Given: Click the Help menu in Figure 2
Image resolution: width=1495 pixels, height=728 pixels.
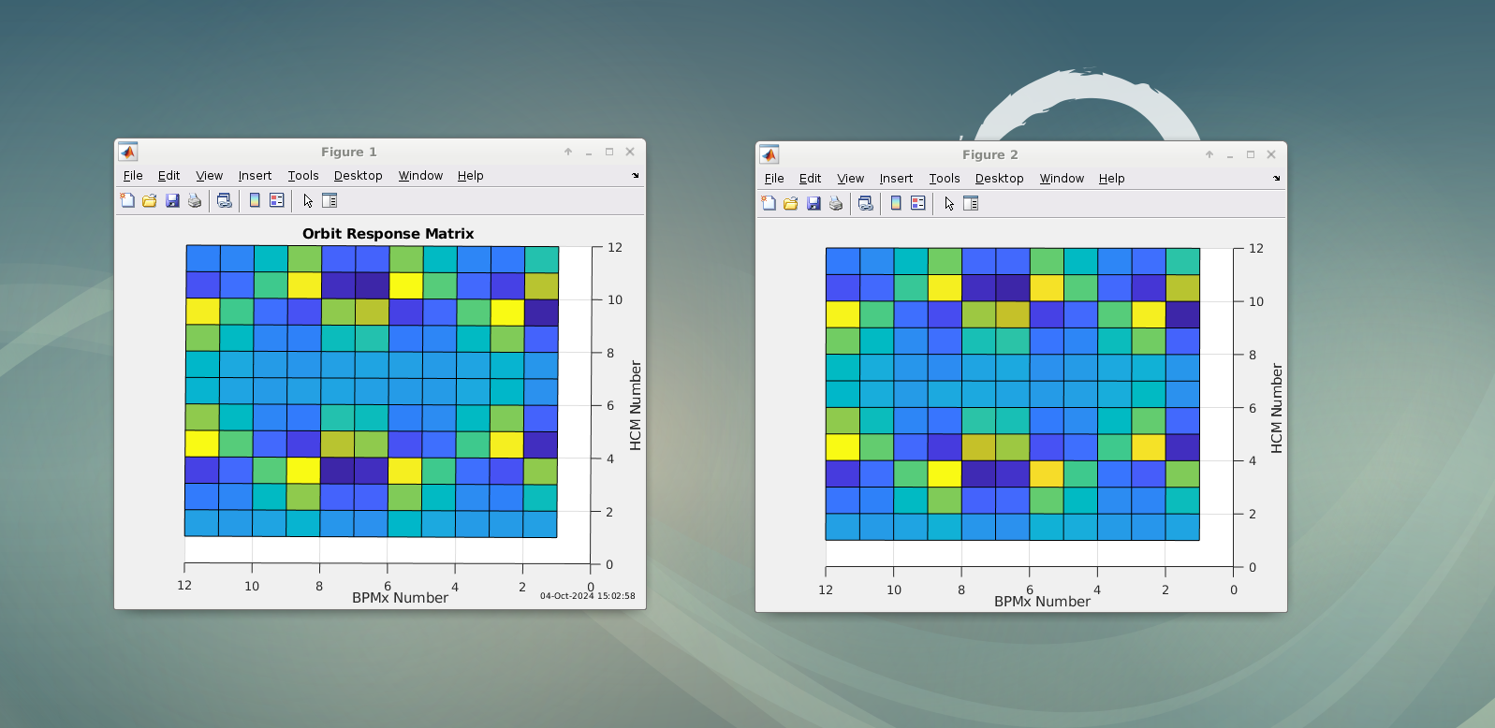Looking at the screenshot, I should click(1111, 179).
